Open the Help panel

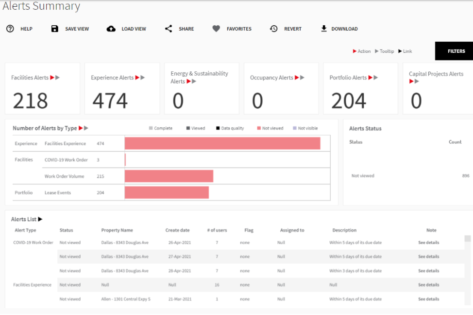pos(11,29)
